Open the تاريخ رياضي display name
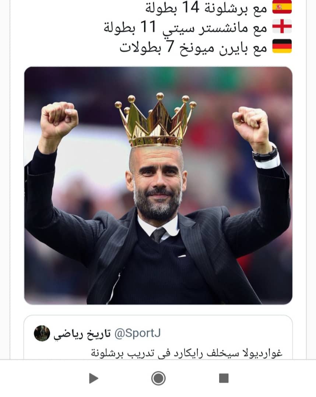This screenshot has height=397, width=316. point(82,334)
